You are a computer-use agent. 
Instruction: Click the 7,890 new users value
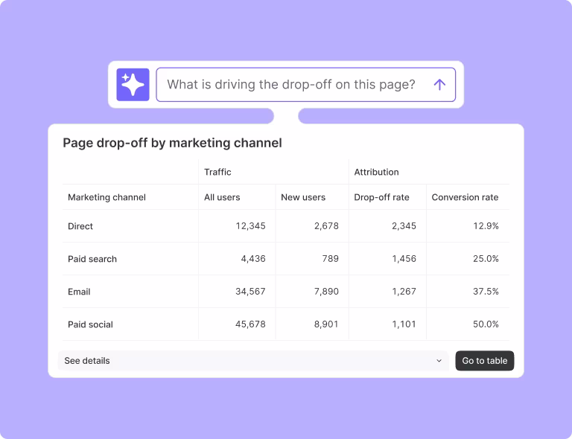326,292
